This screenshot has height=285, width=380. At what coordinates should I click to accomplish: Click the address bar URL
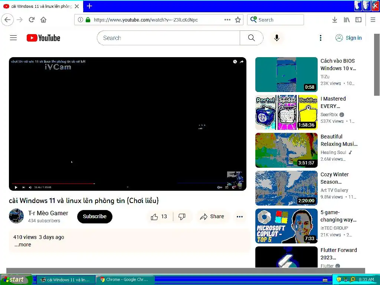point(145,20)
